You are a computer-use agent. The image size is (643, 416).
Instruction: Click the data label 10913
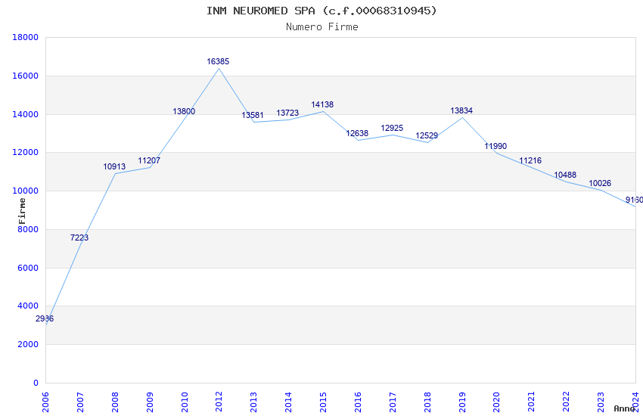114,167
